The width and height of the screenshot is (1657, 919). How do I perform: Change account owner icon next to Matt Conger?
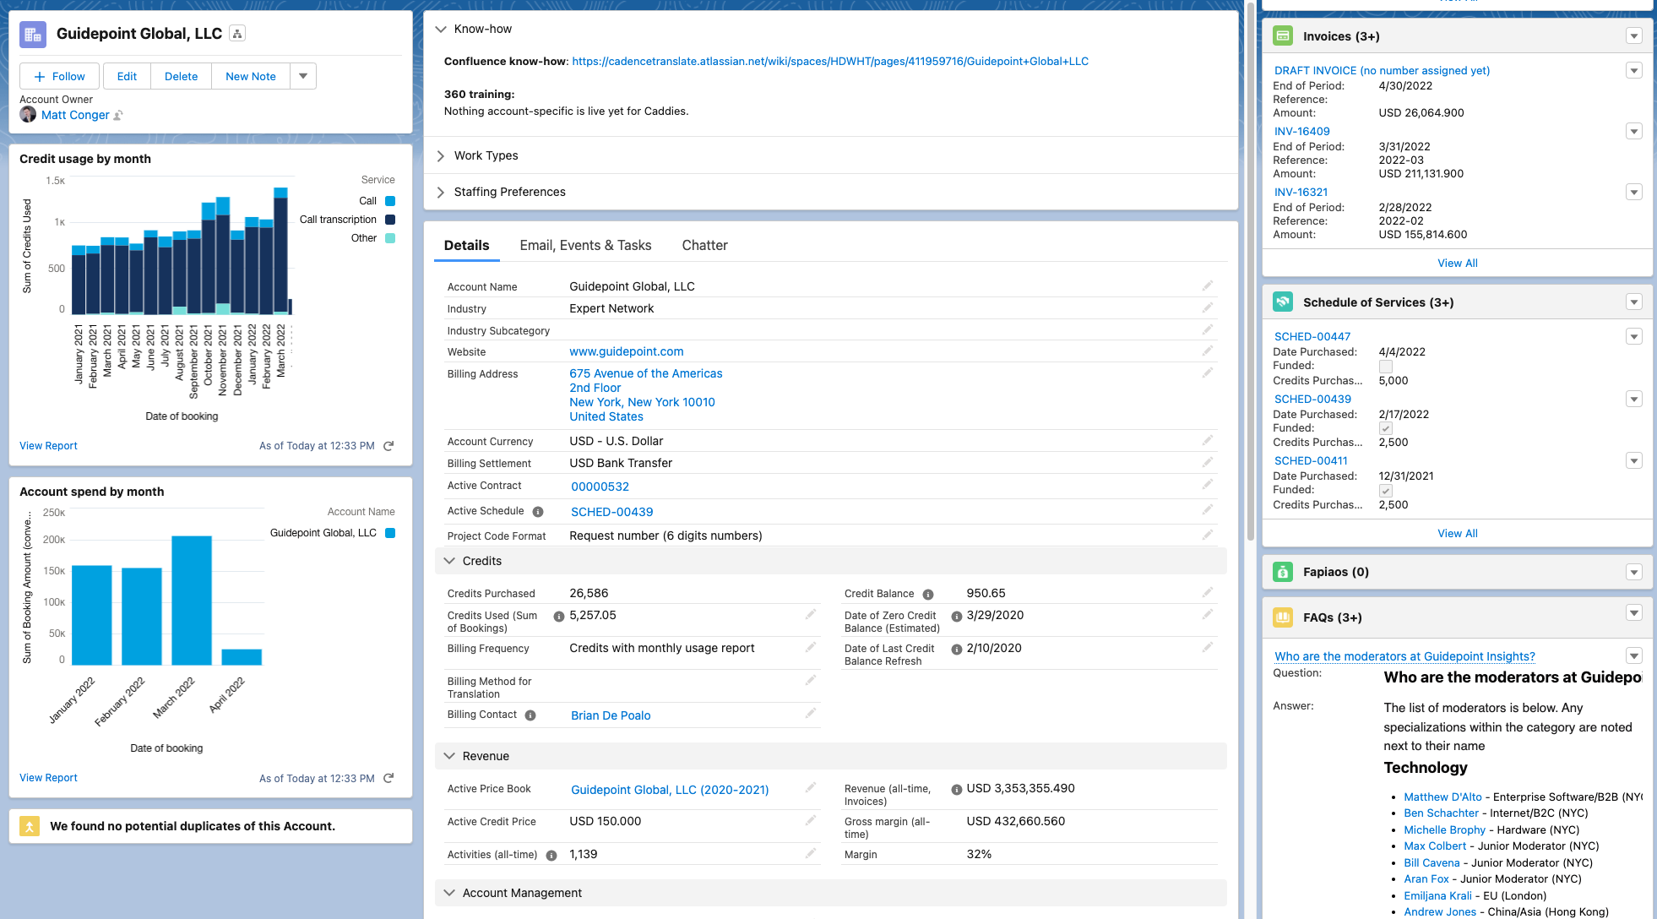118,116
